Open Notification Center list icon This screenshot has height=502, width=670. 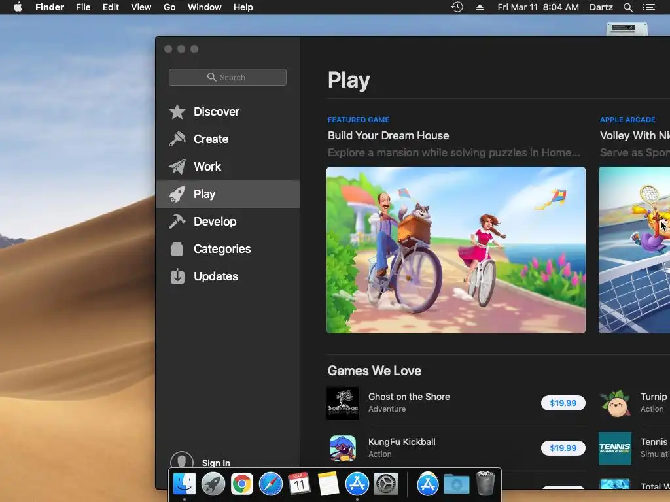[649, 7]
